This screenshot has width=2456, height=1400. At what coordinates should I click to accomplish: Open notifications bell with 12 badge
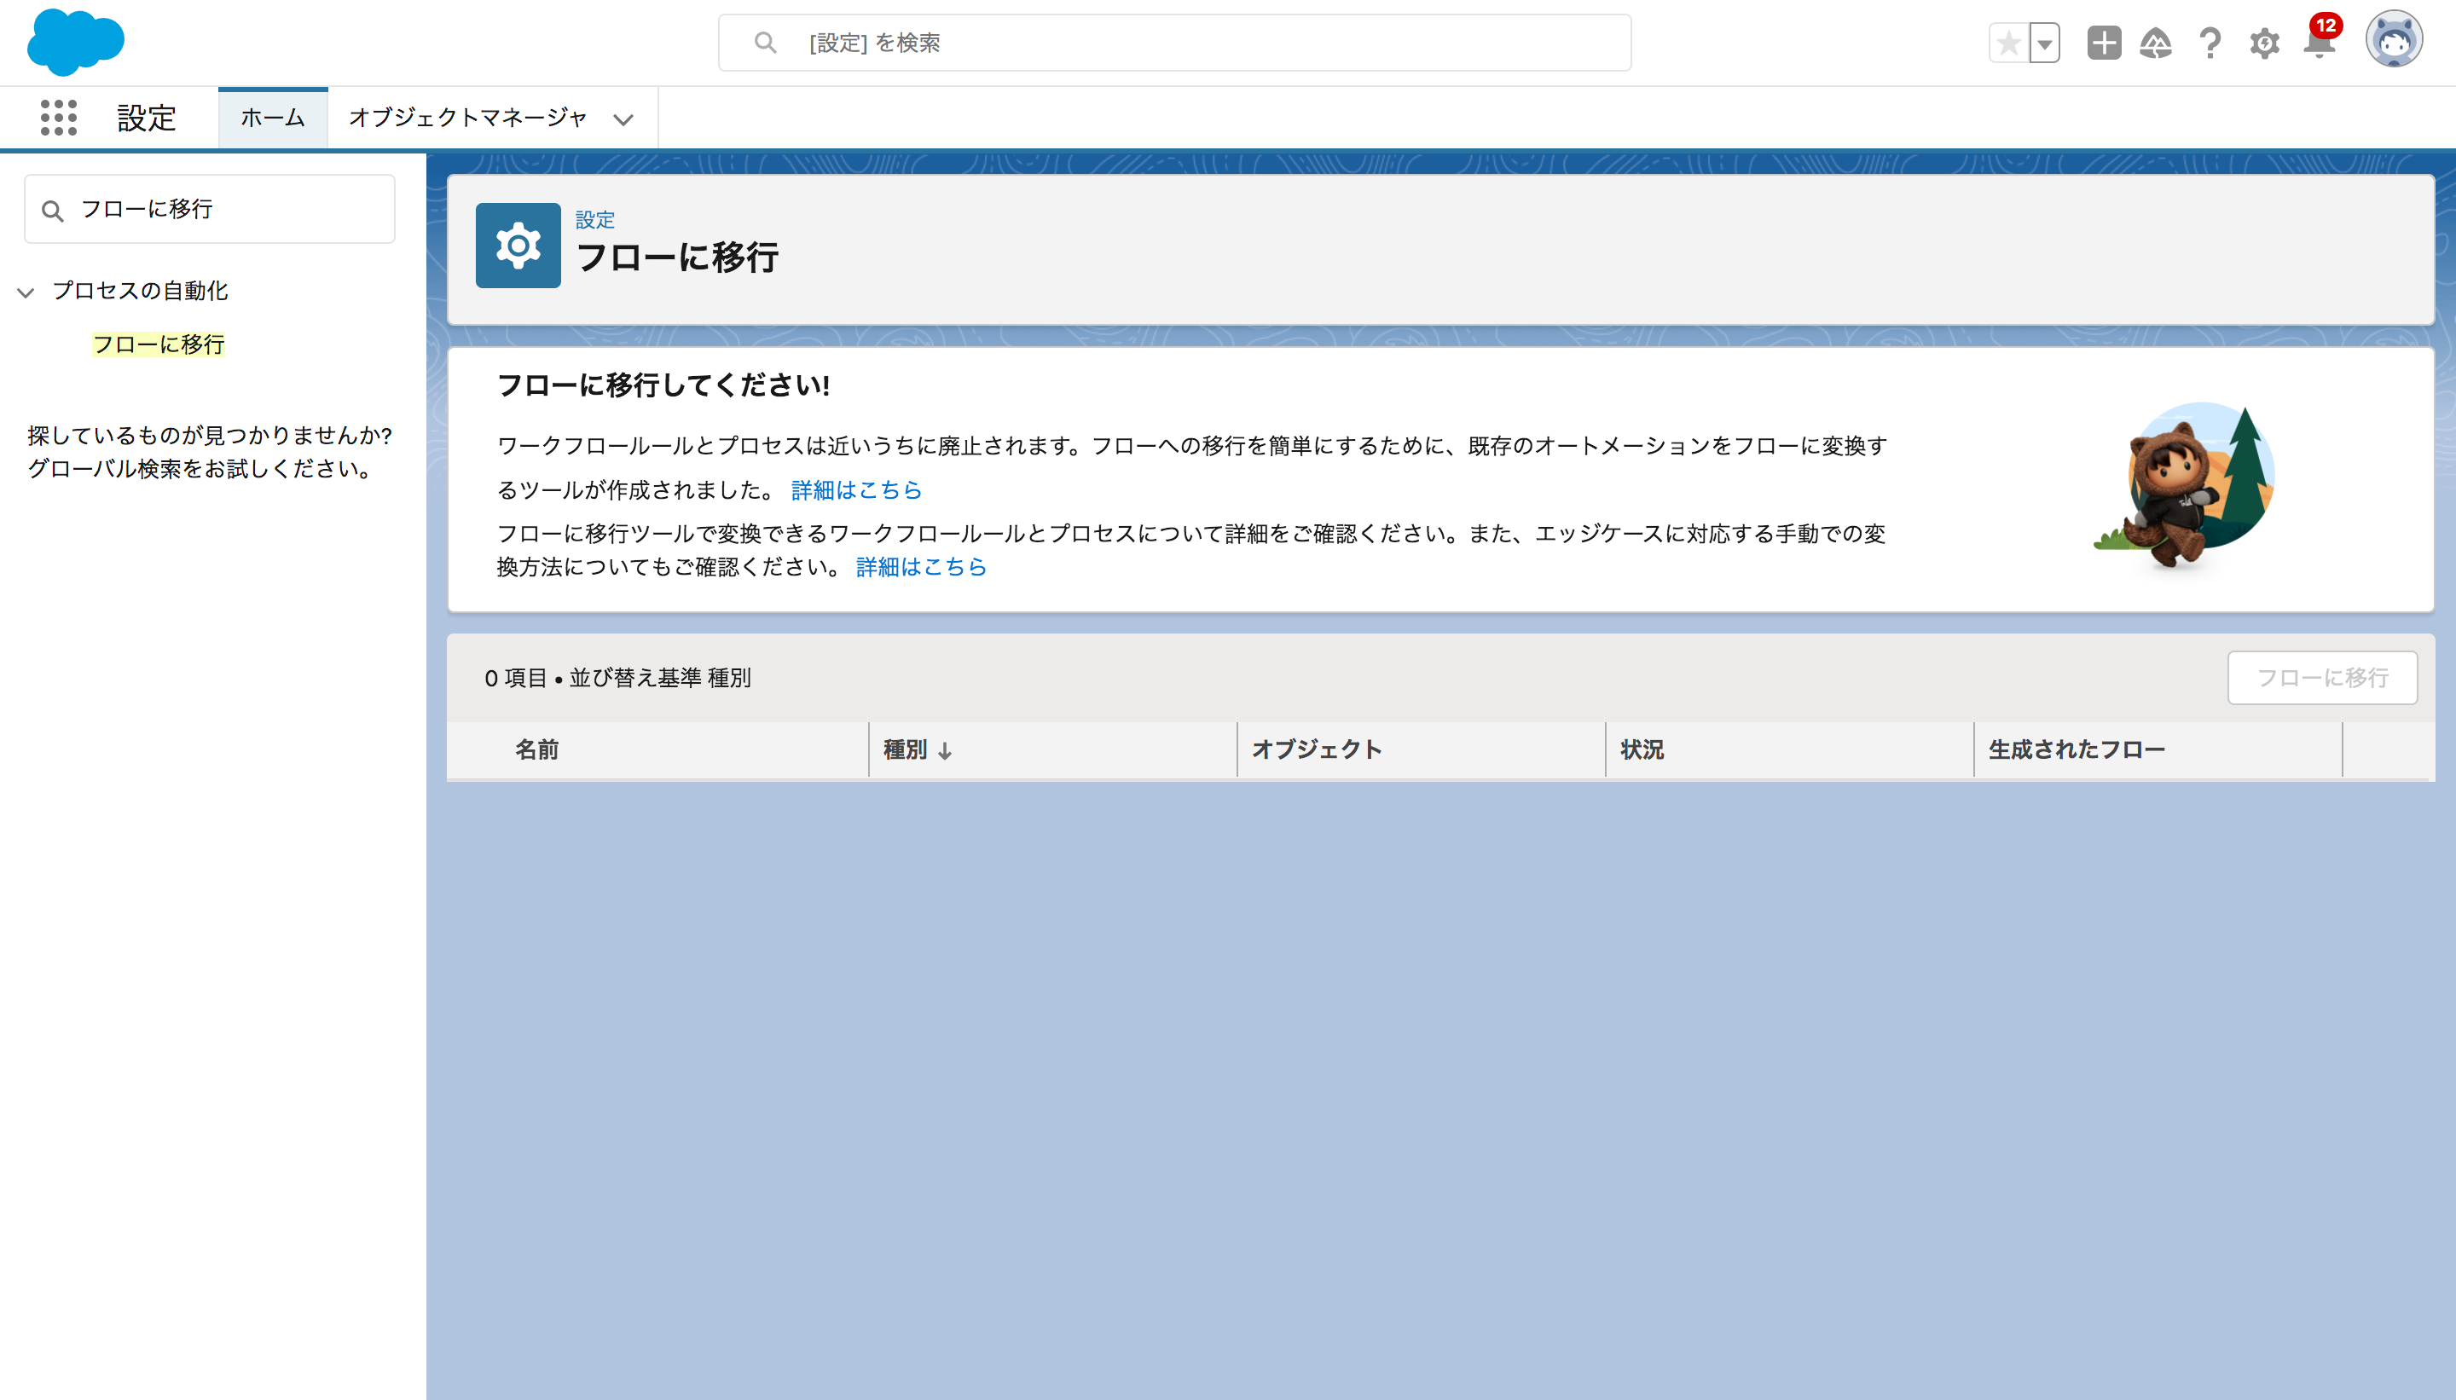coord(2319,43)
